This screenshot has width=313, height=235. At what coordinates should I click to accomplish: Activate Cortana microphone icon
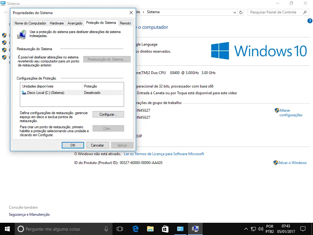click(106, 229)
